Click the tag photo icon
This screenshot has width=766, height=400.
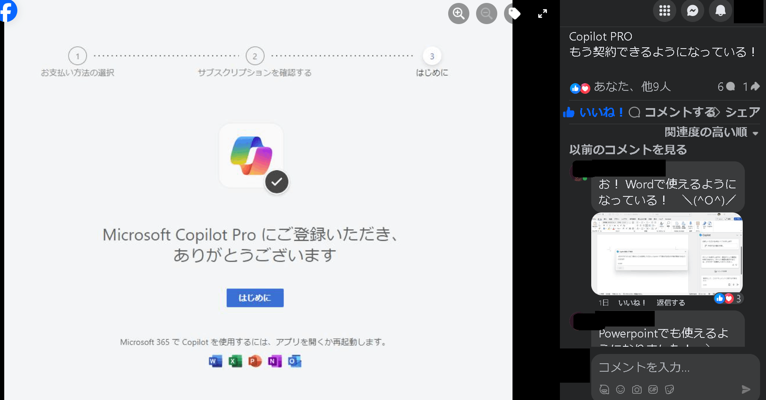513,14
